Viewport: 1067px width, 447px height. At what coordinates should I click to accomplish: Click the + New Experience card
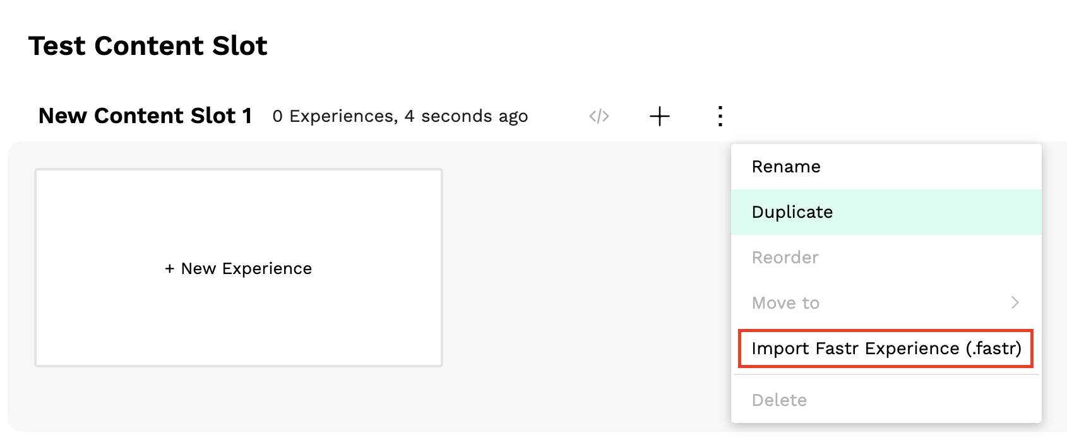[x=239, y=268]
